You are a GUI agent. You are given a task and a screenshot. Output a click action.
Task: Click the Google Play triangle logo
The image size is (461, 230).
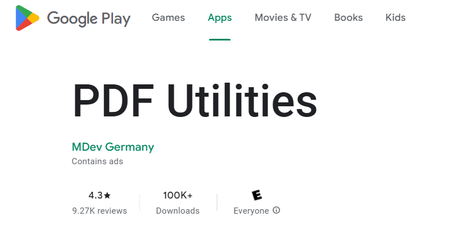27,18
